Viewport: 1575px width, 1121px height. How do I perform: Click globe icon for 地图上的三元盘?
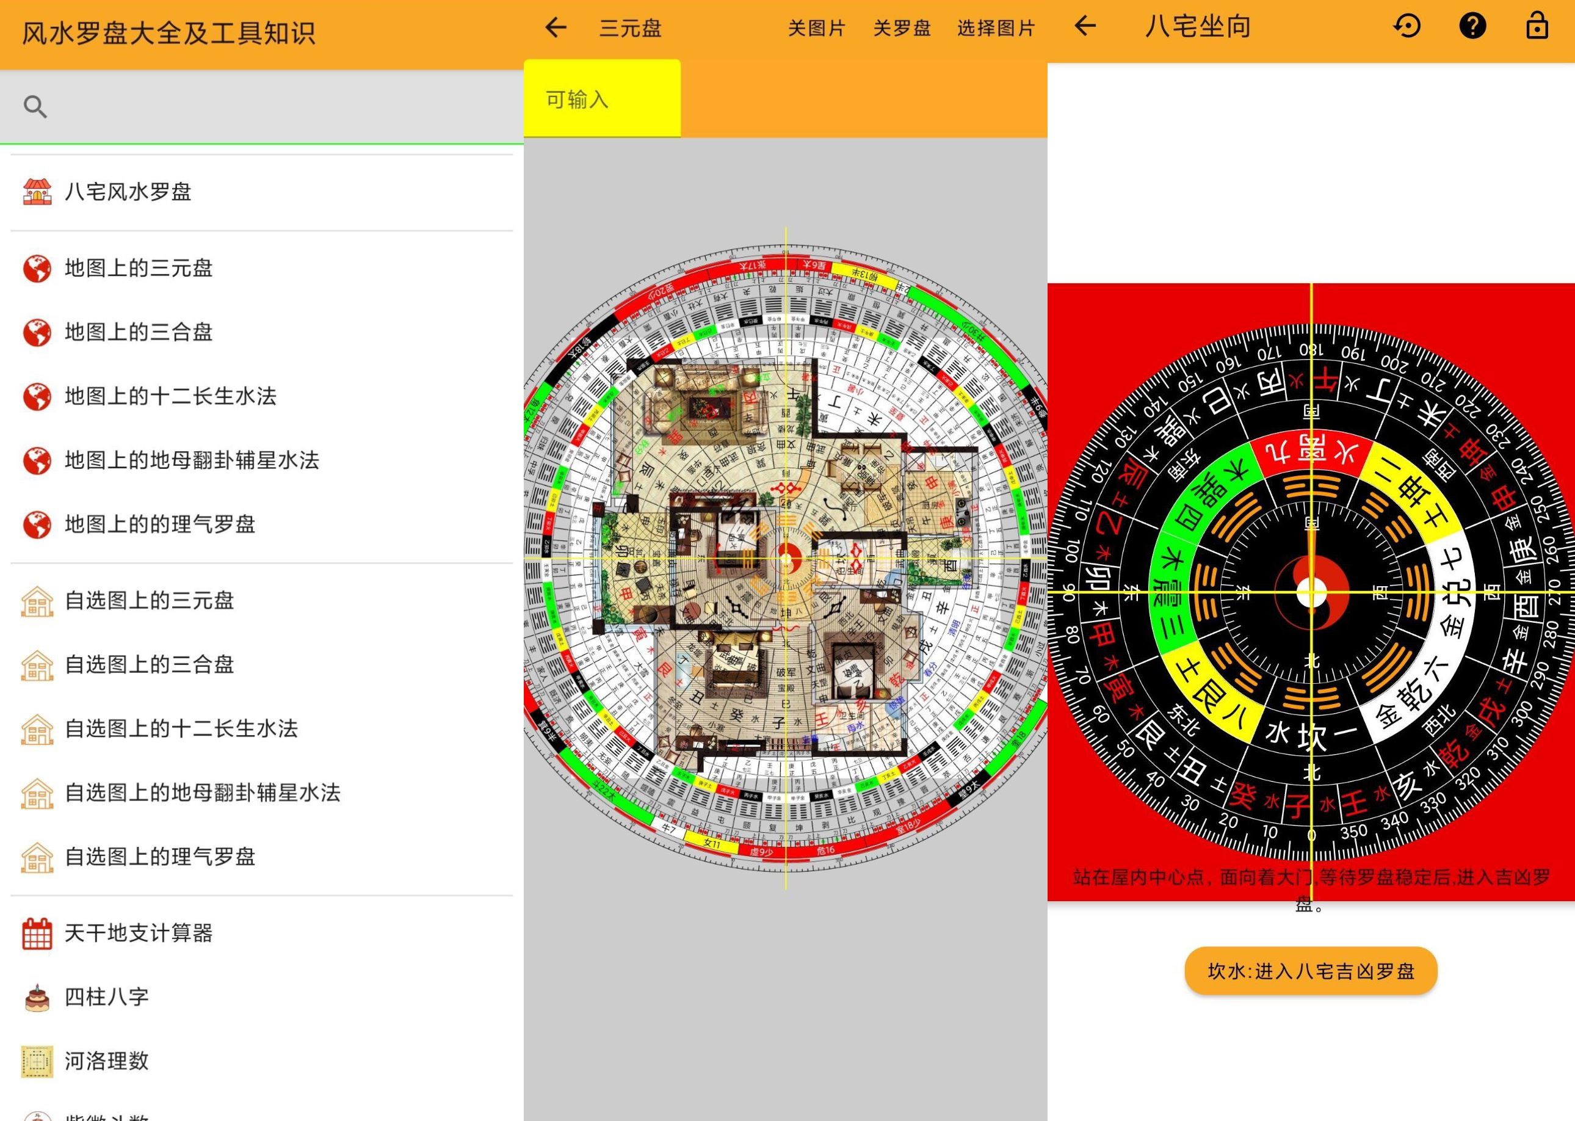pos(37,269)
